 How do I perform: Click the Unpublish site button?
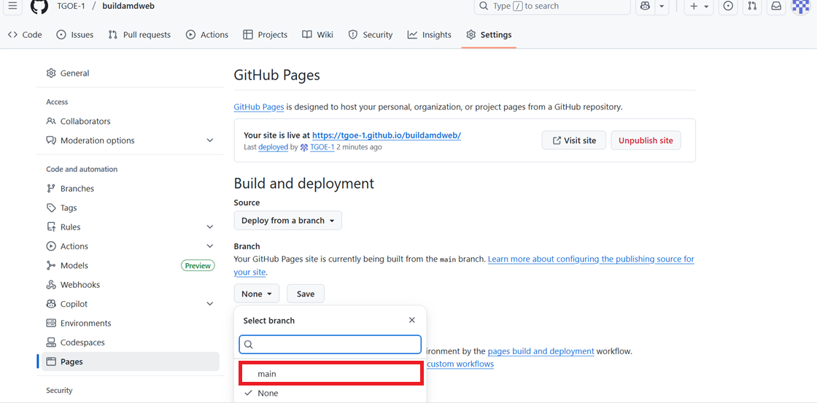646,141
